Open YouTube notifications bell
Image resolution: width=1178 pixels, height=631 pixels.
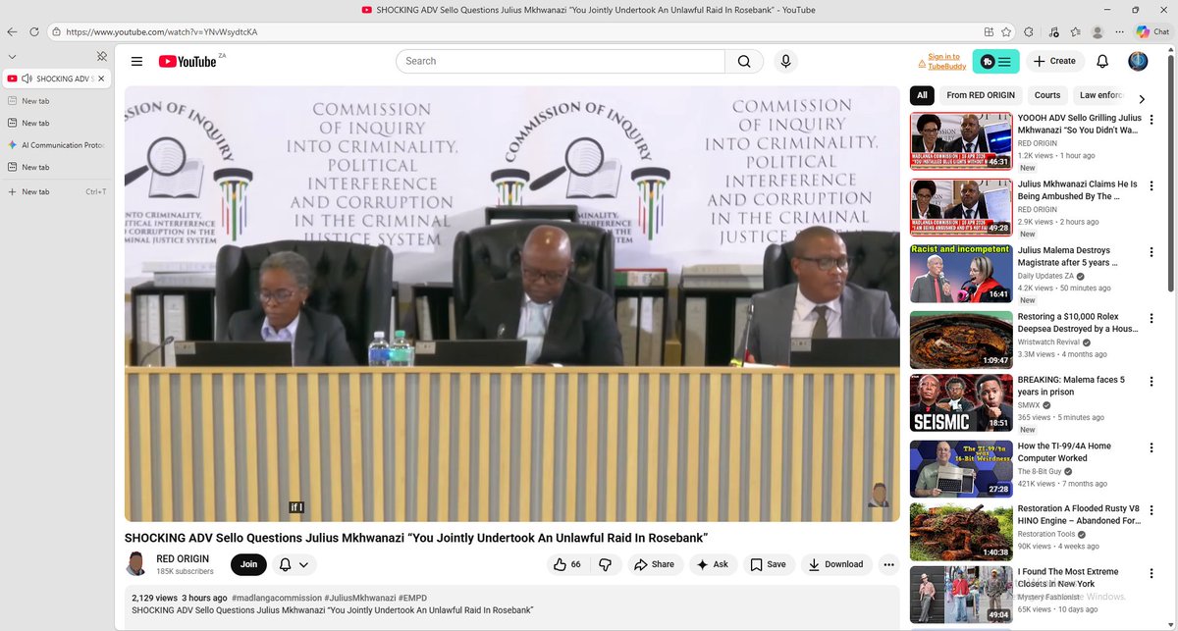coord(1102,61)
